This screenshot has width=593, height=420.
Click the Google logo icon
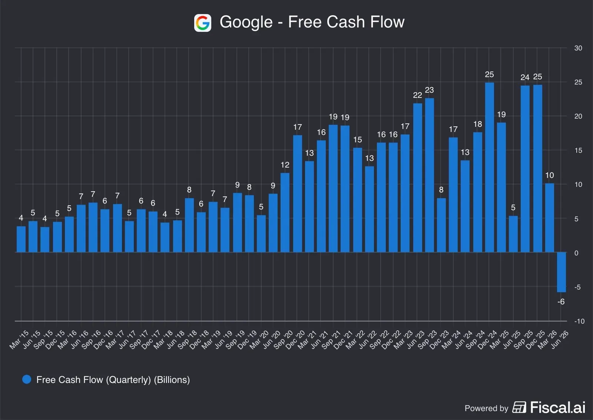click(203, 23)
